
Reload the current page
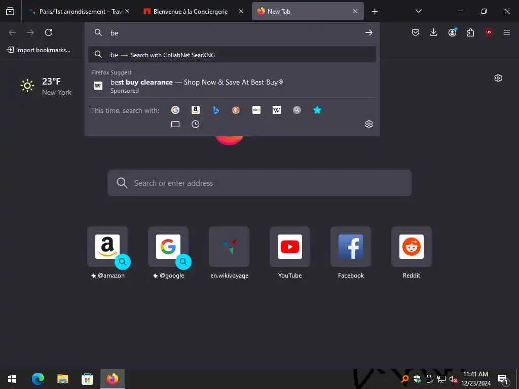pos(49,32)
